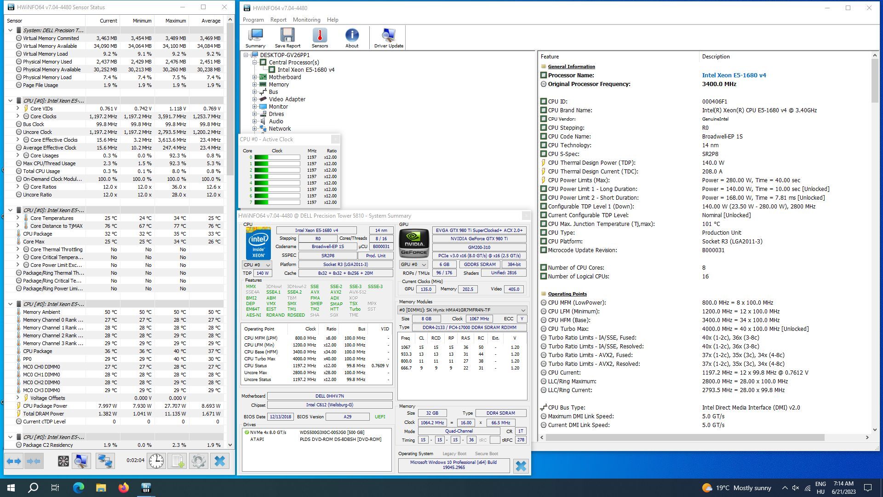Launch Microsoft Edge from taskbar

point(79,488)
